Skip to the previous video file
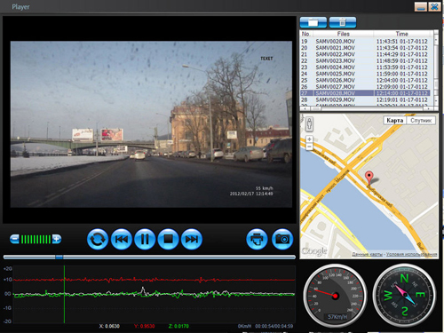This screenshot has width=444, height=333. tap(121, 239)
